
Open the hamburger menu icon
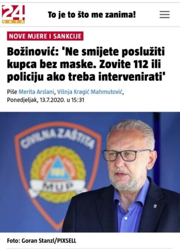pos(165,14)
